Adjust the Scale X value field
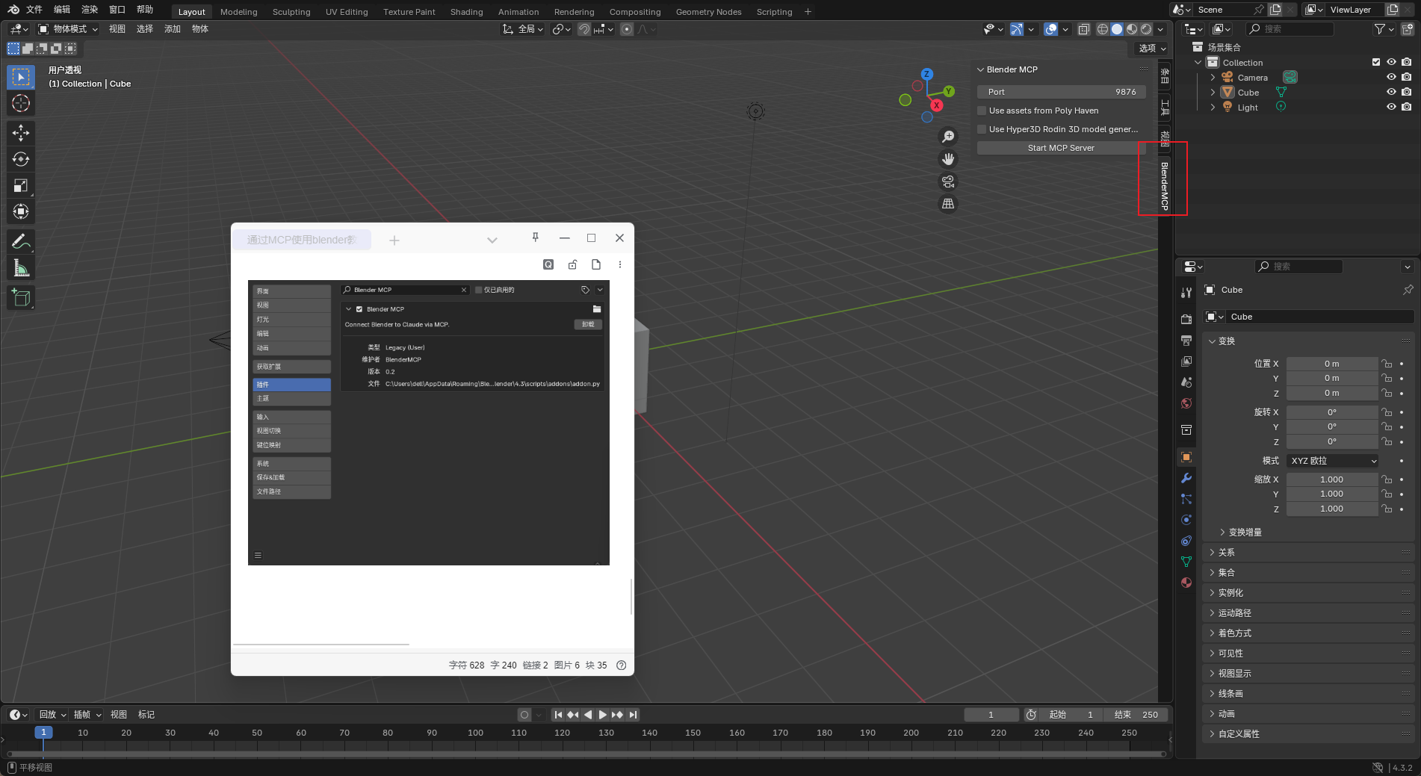 [x=1332, y=479]
